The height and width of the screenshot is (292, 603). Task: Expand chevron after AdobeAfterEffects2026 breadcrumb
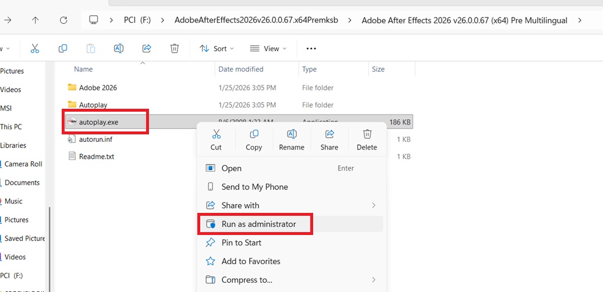click(x=350, y=20)
